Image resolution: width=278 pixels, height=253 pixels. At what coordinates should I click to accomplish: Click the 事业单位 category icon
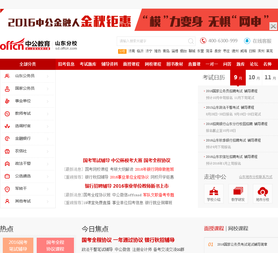point(7,101)
